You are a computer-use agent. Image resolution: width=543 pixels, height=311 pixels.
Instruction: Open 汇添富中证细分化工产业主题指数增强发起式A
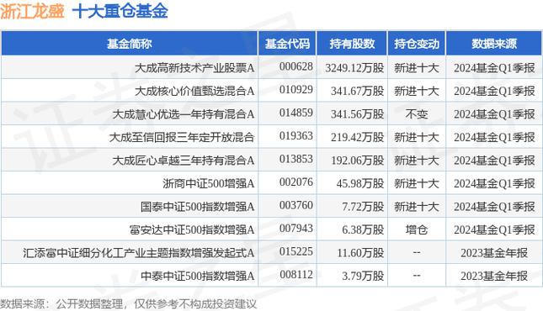click(x=139, y=253)
